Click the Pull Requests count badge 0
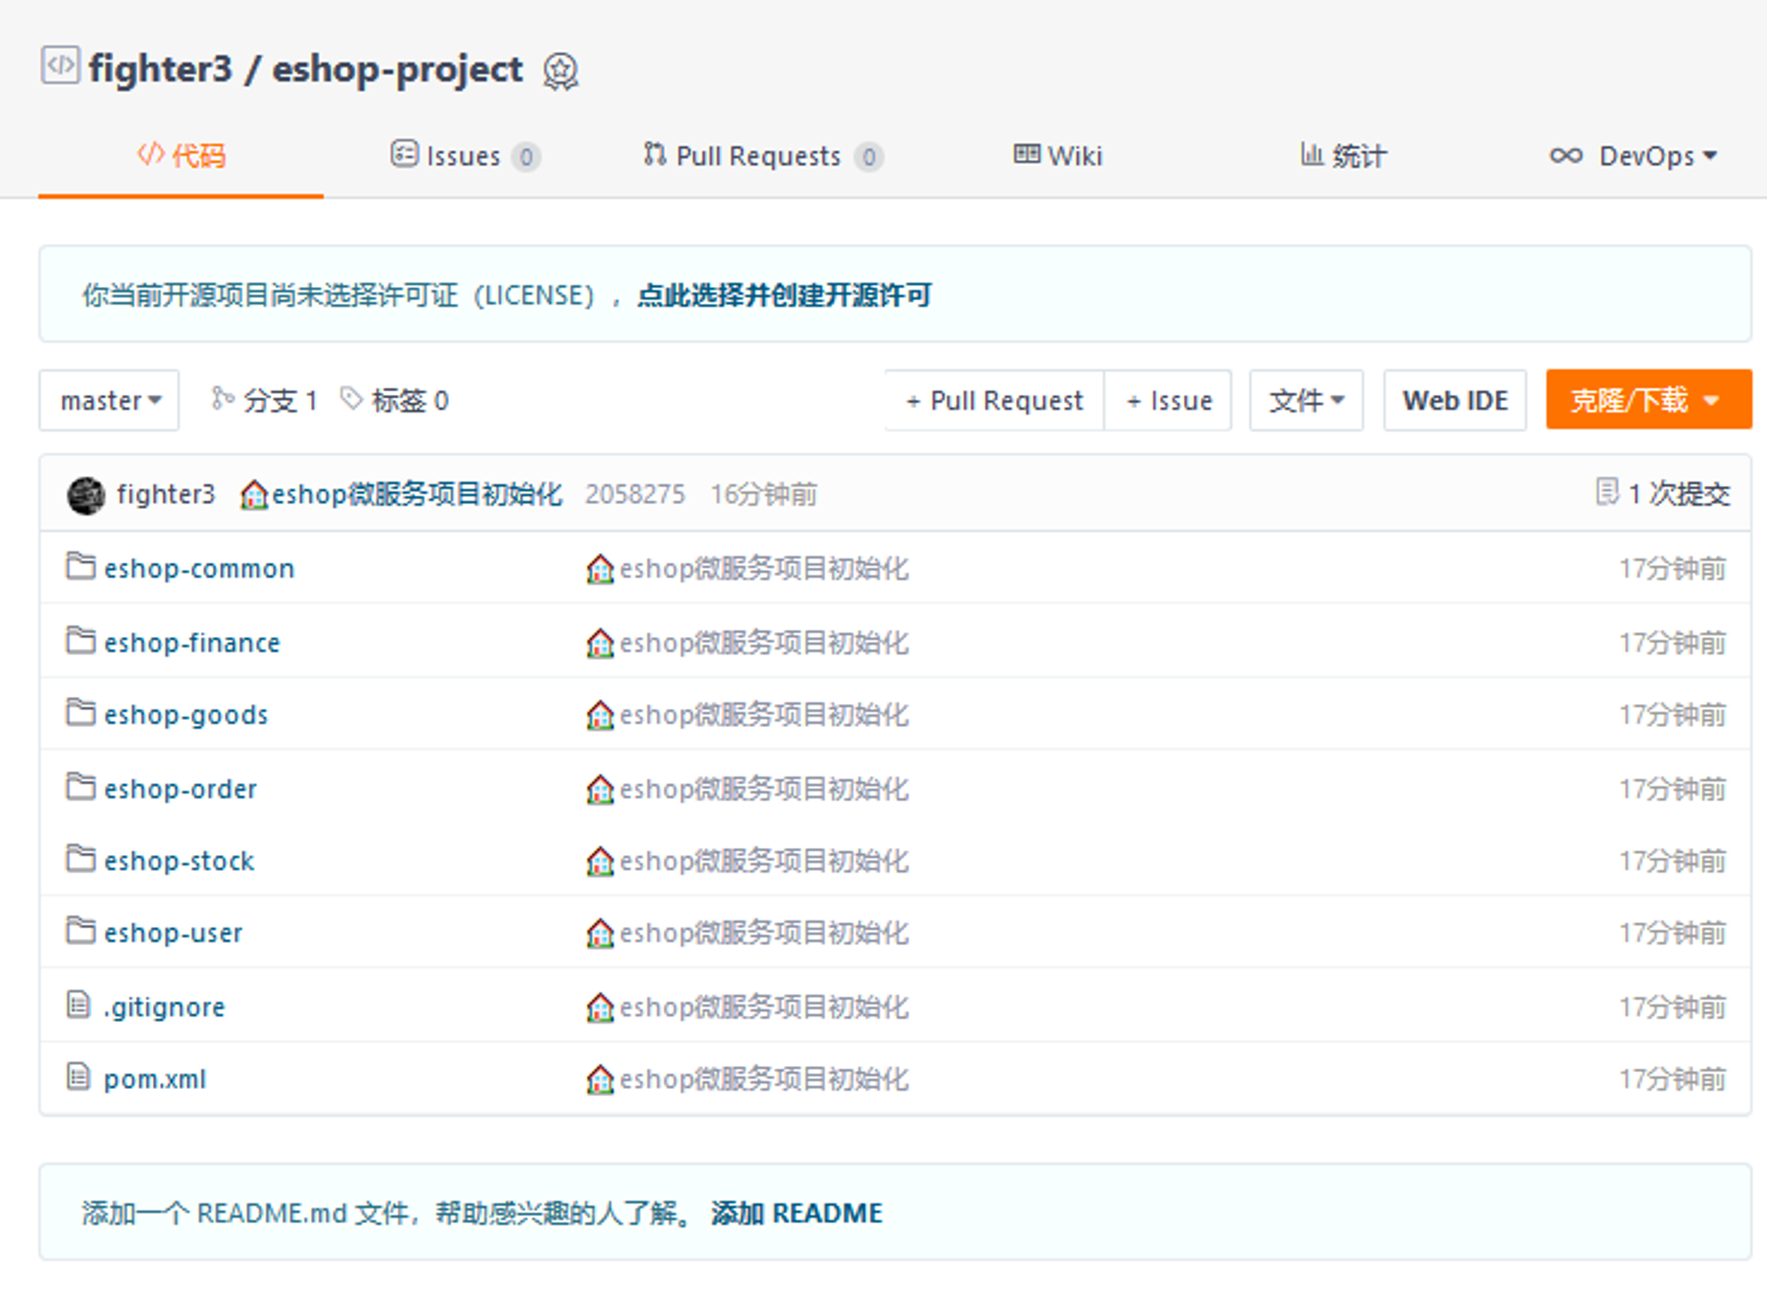The image size is (1767, 1316). click(x=869, y=157)
